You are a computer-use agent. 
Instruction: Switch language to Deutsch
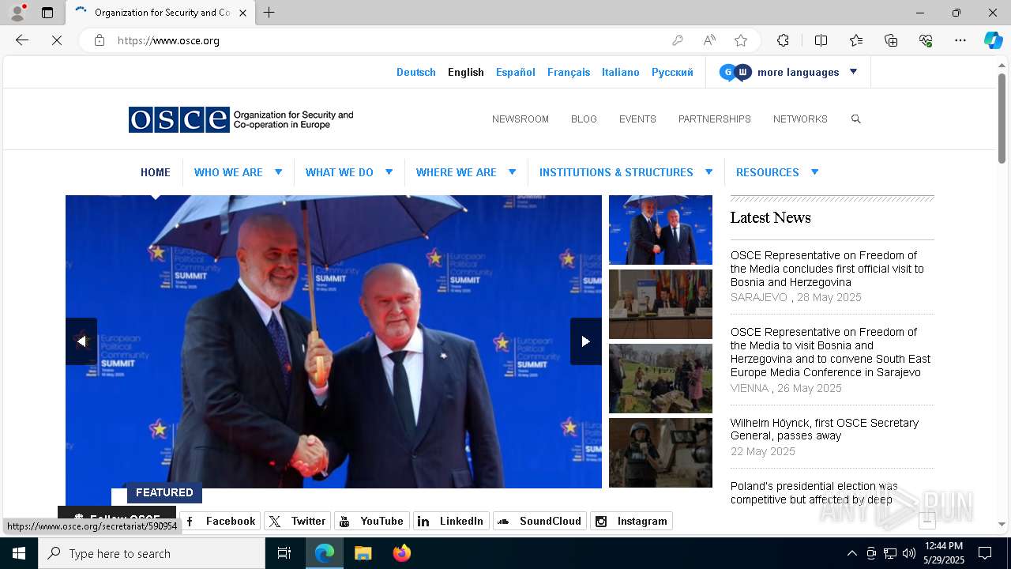point(416,72)
